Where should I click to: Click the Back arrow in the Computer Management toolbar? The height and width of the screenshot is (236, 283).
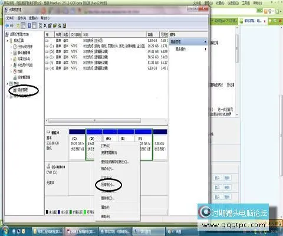tap(7, 25)
